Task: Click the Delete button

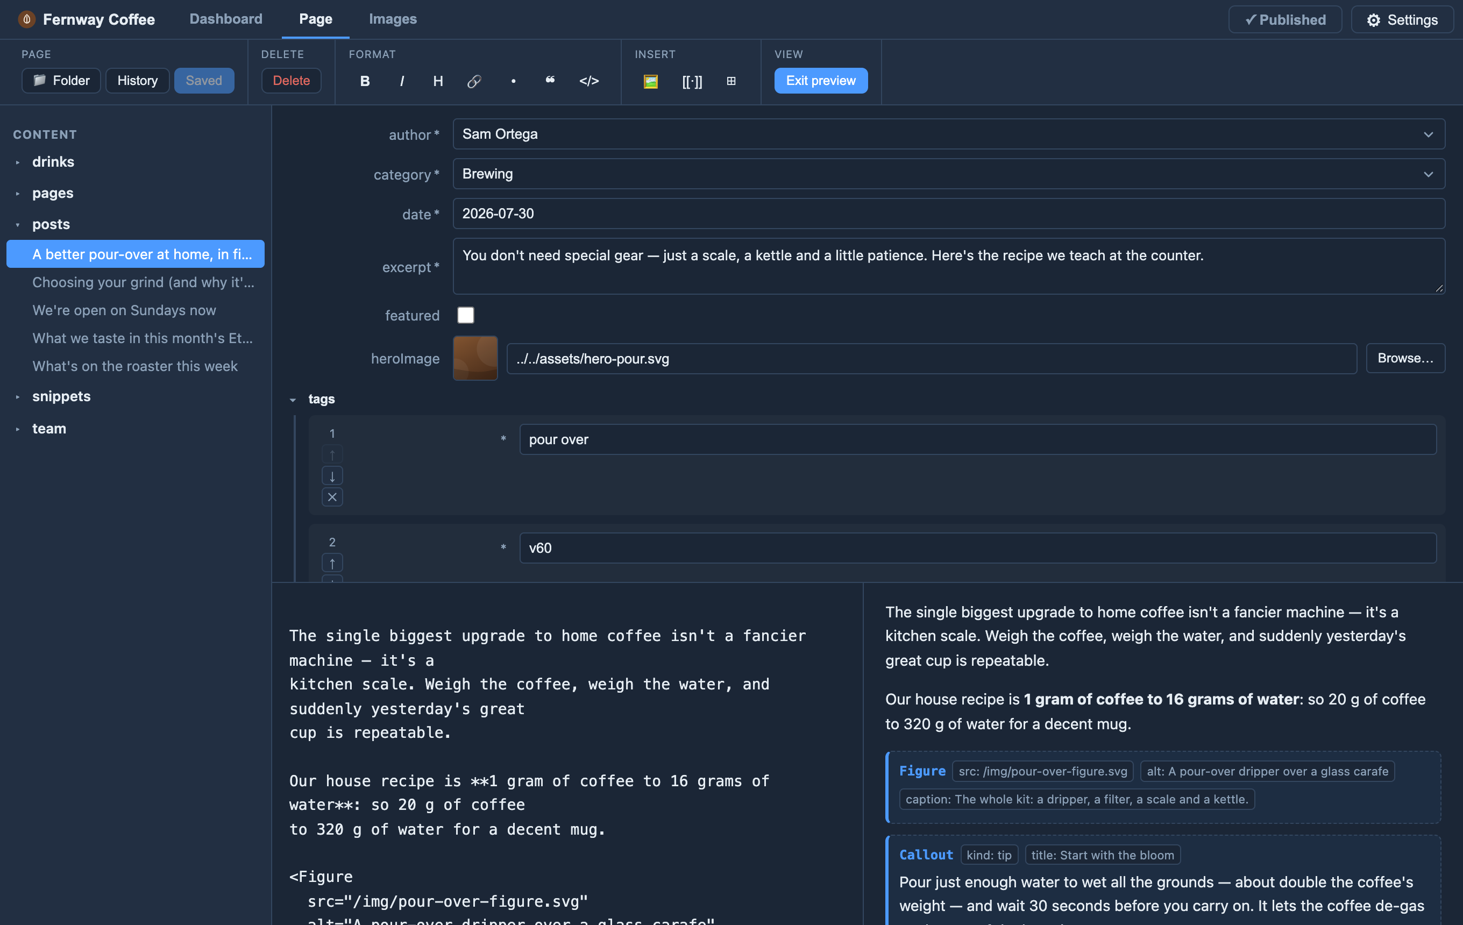Action: click(291, 81)
